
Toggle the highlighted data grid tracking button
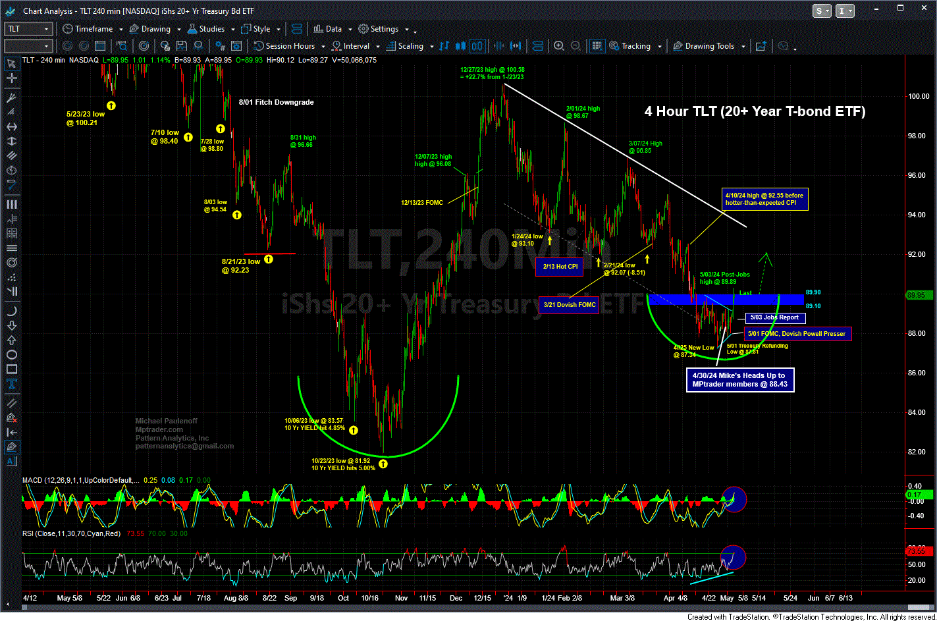tap(597, 46)
